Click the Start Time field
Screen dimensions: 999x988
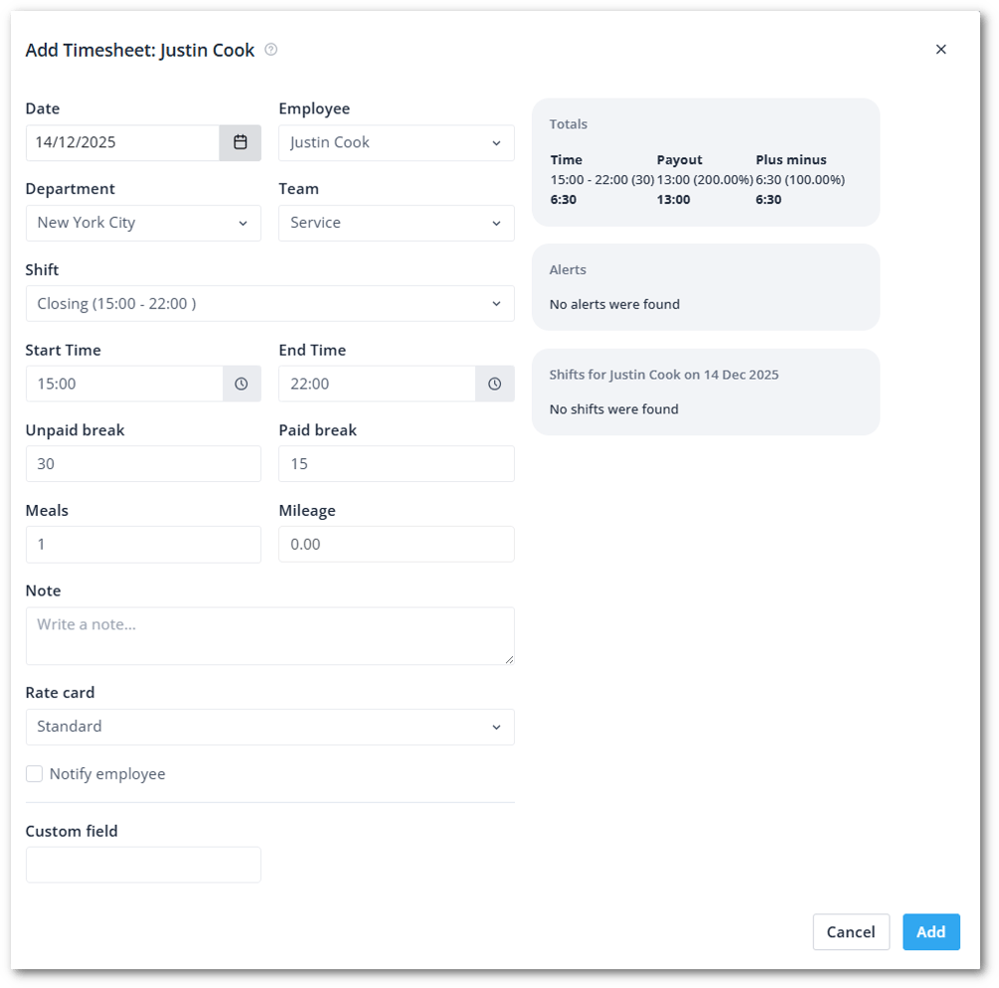125,384
